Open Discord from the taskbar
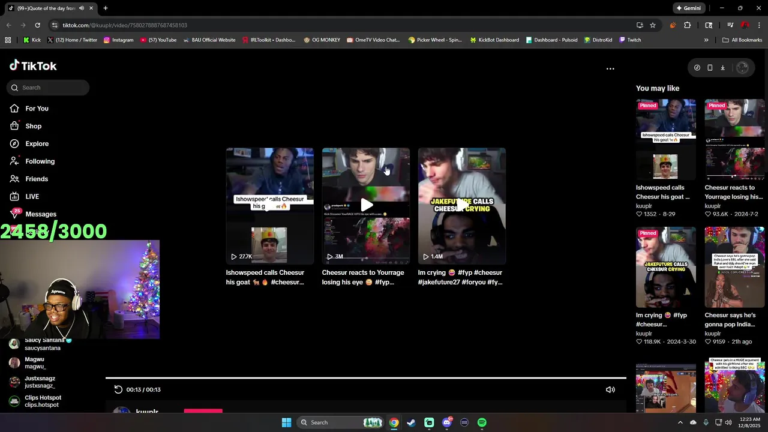 [x=446, y=422]
